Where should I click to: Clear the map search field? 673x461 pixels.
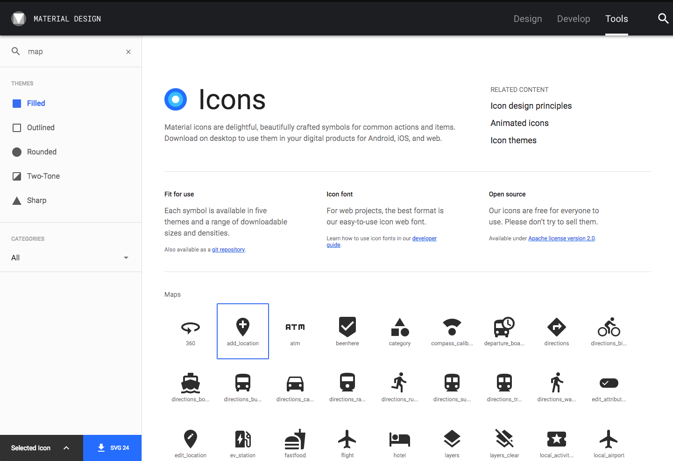128,51
